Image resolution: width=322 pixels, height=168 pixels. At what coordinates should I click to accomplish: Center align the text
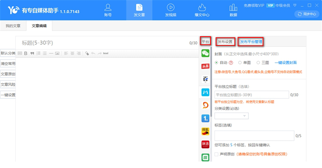[72, 53]
